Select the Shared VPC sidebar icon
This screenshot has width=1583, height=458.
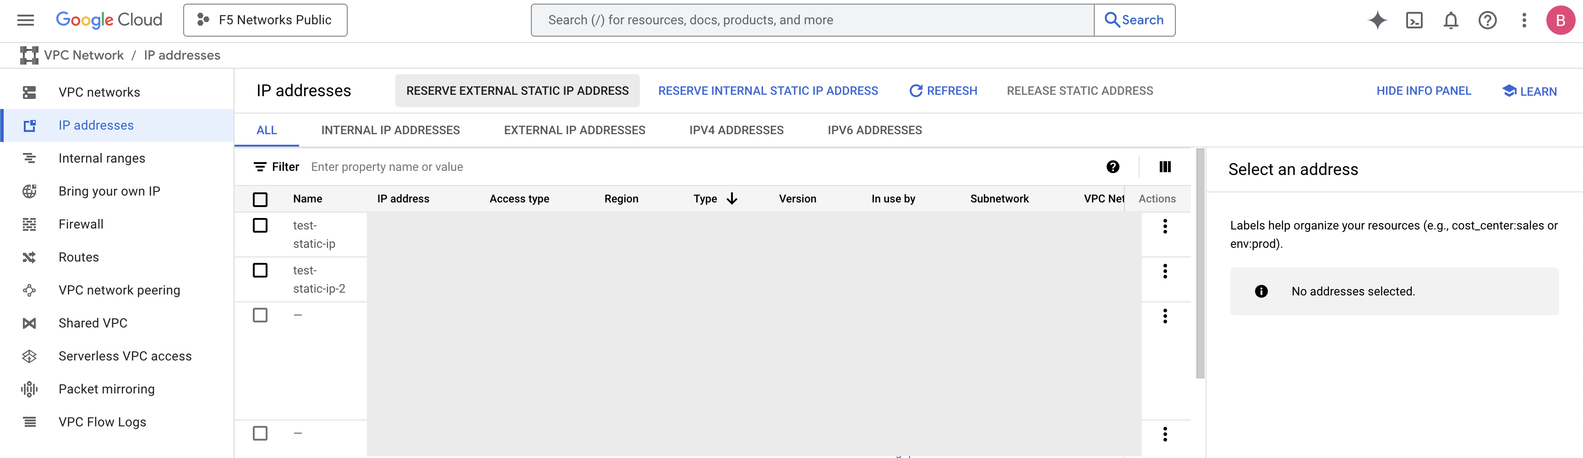click(x=29, y=323)
